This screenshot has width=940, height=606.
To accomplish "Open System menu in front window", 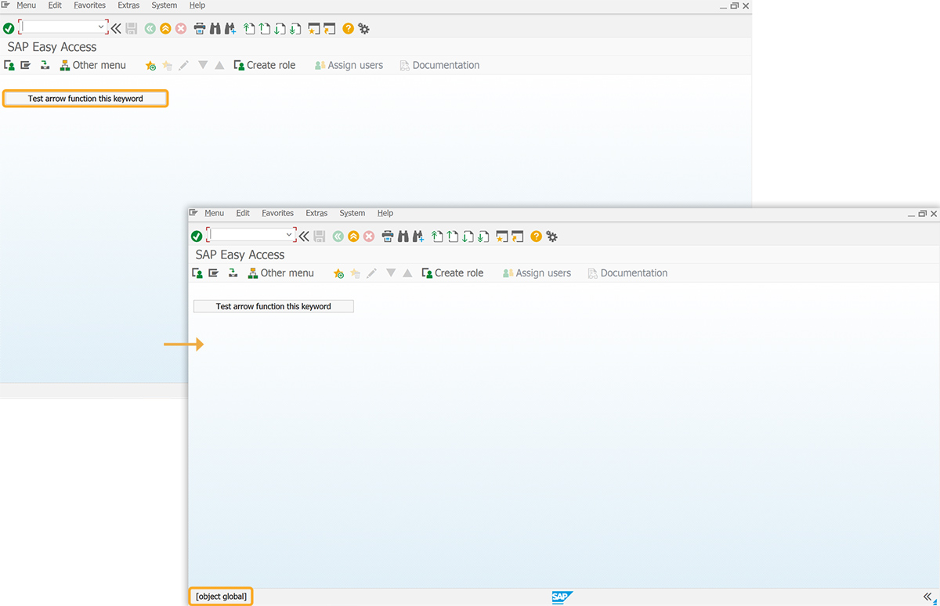I will pyautogui.click(x=352, y=213).
